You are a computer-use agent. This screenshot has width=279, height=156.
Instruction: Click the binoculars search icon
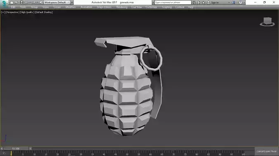coord(194,2)
